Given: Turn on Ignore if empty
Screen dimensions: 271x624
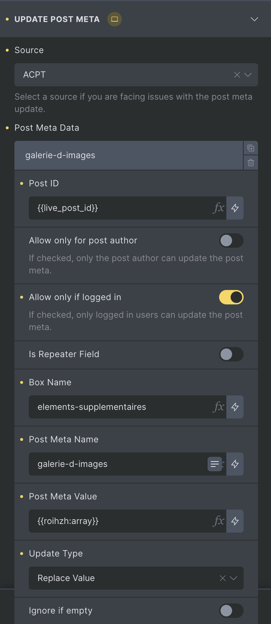Looking at the screenshot, I should point(231,611).
